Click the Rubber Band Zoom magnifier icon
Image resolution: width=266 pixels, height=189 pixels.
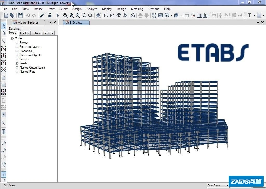coord(65,16)
